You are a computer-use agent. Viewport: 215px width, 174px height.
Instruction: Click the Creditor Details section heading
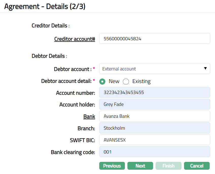[49, 26]
